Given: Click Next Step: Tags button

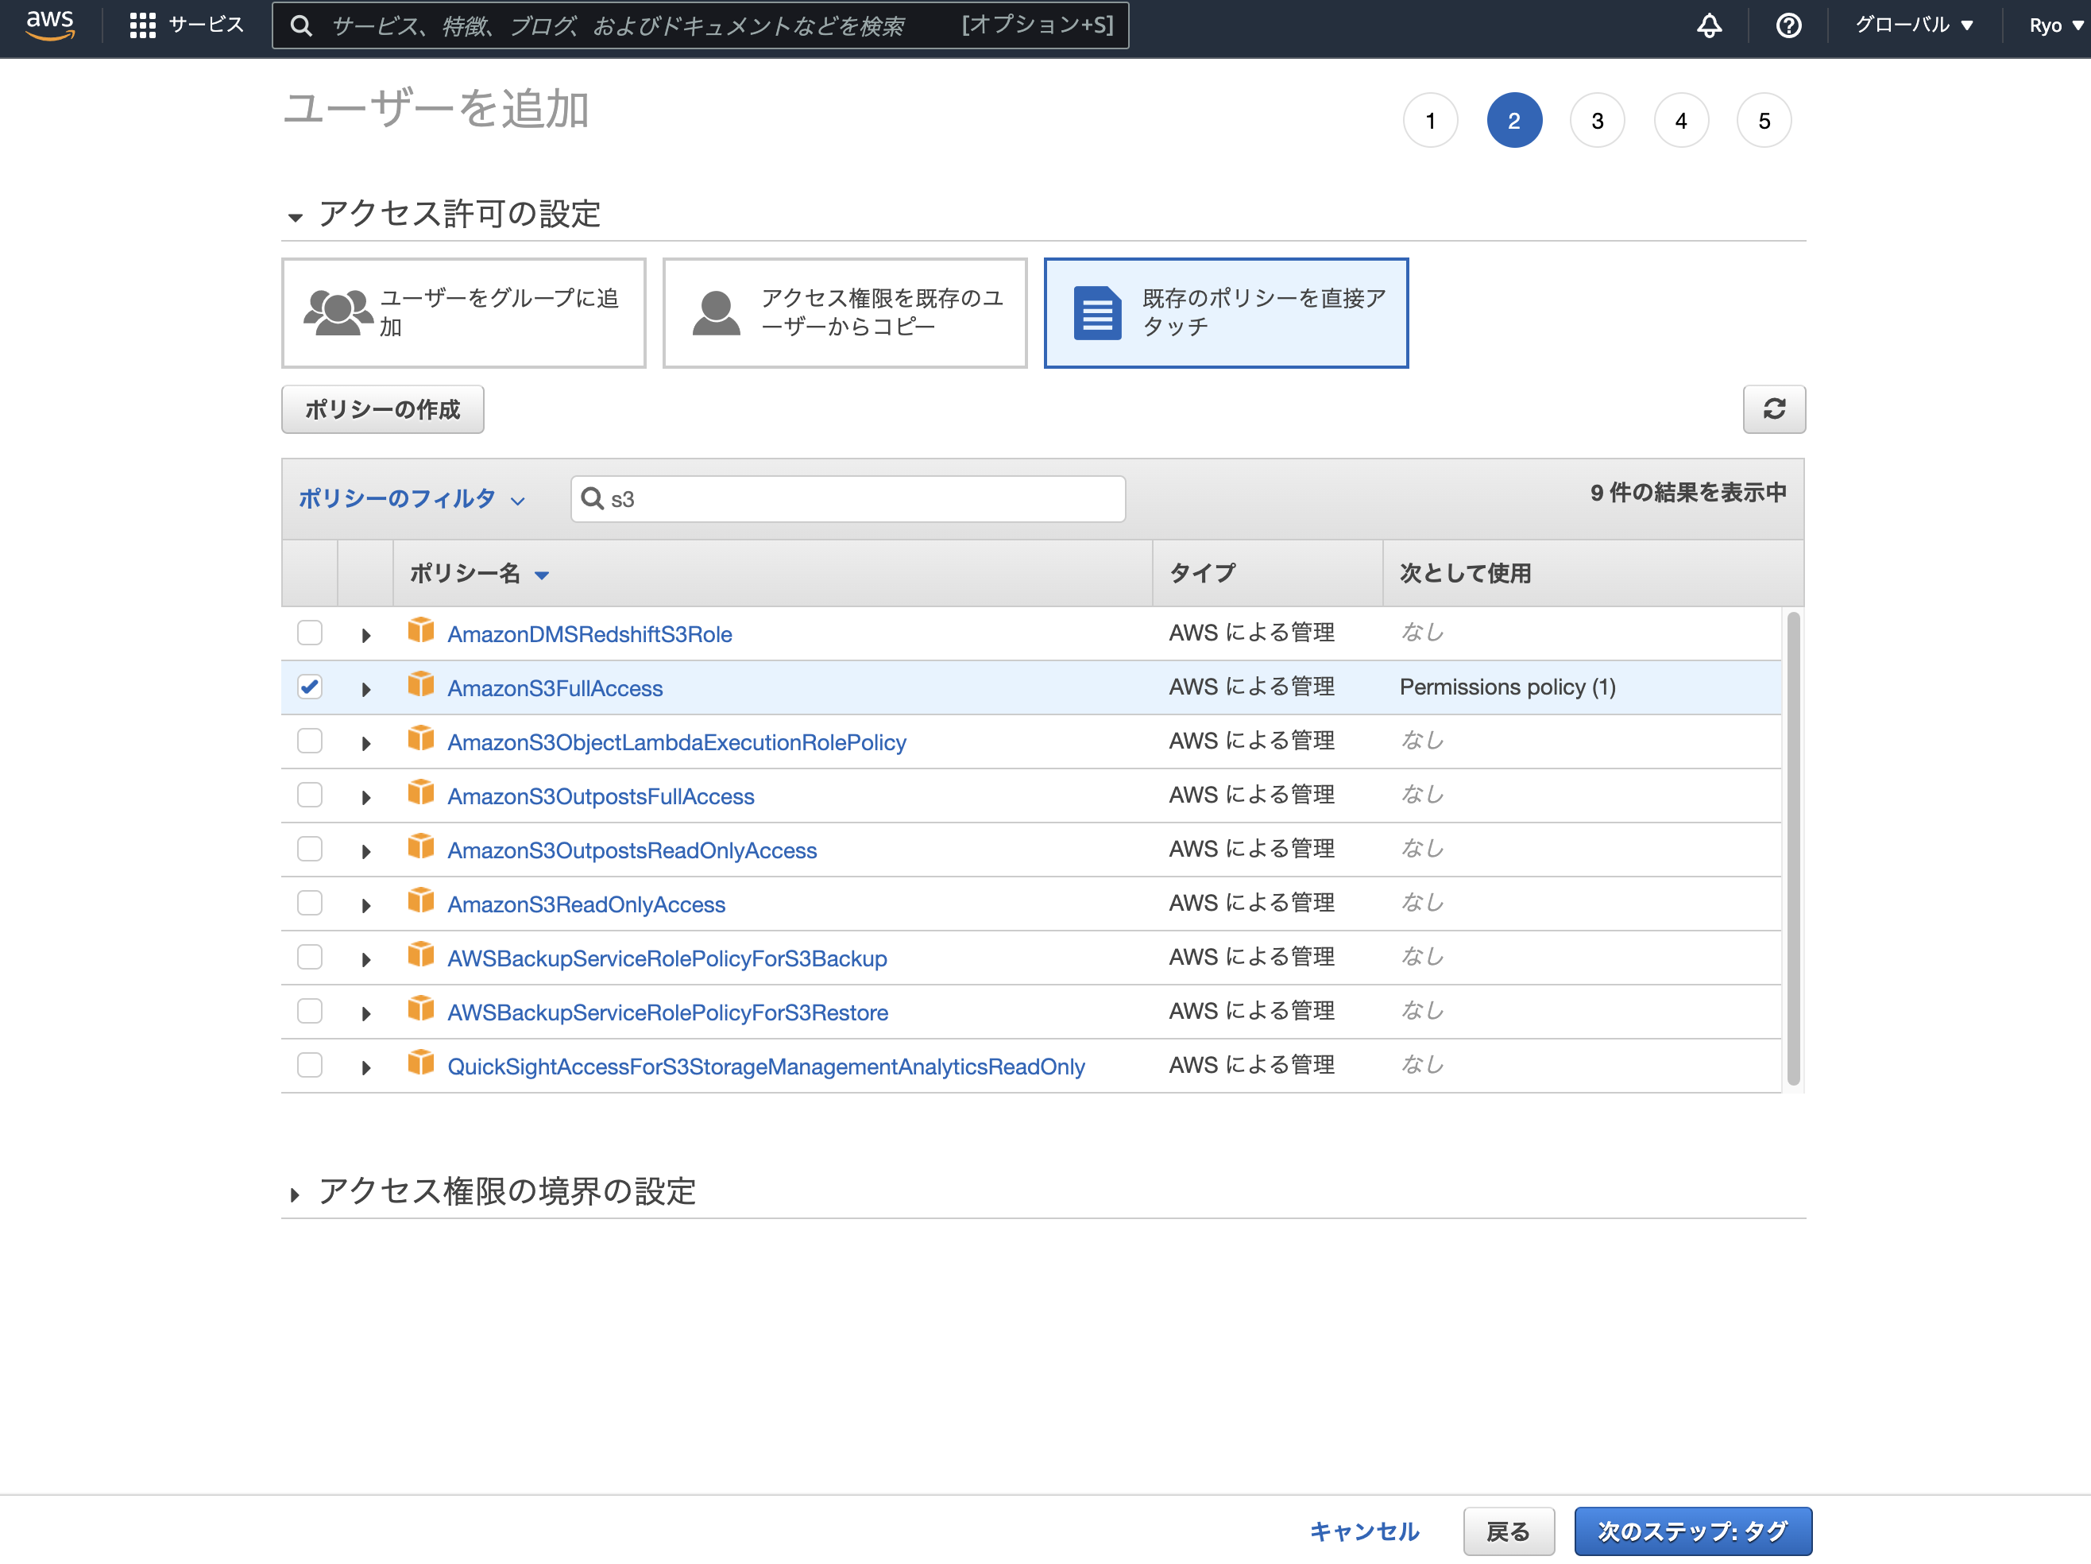Looking at the screenshot, I should 1692,1531.
